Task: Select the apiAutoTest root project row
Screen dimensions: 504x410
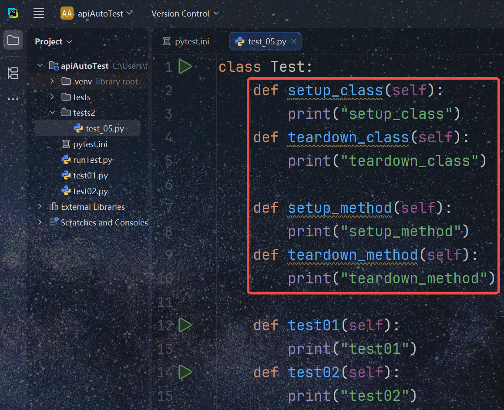Action: (x=87, y=66)
